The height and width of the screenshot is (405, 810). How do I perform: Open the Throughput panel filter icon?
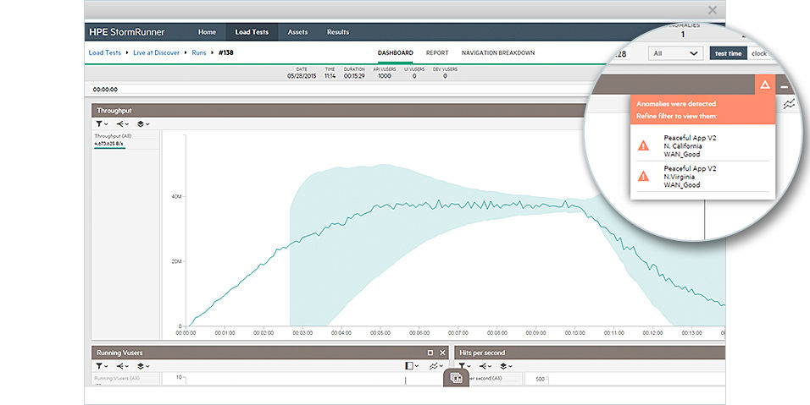(x=102, y=124)
